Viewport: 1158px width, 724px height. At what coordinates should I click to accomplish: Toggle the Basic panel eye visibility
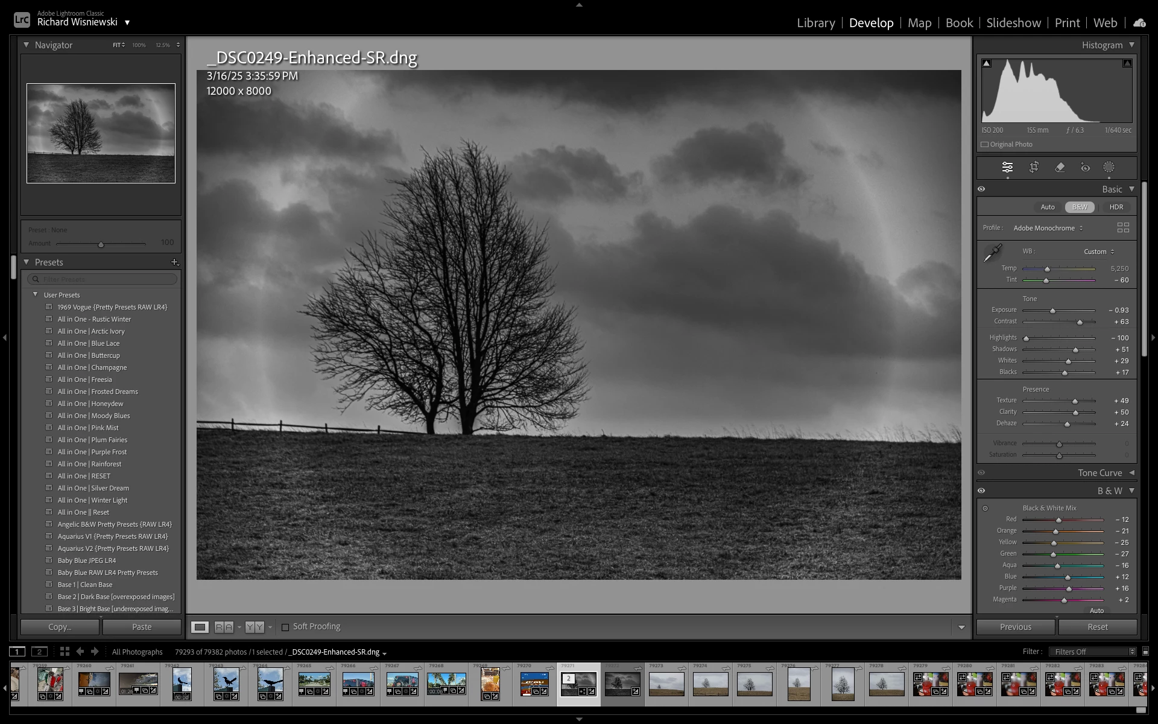[981, 189]
